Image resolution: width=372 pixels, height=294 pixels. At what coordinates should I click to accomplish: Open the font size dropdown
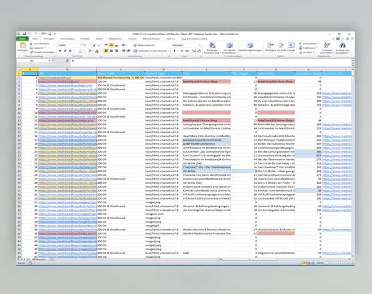(87, 45)
